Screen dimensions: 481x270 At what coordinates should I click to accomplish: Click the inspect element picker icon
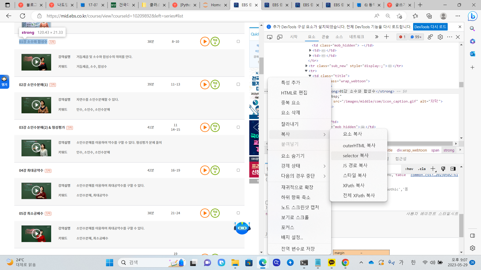coord(270,37)
